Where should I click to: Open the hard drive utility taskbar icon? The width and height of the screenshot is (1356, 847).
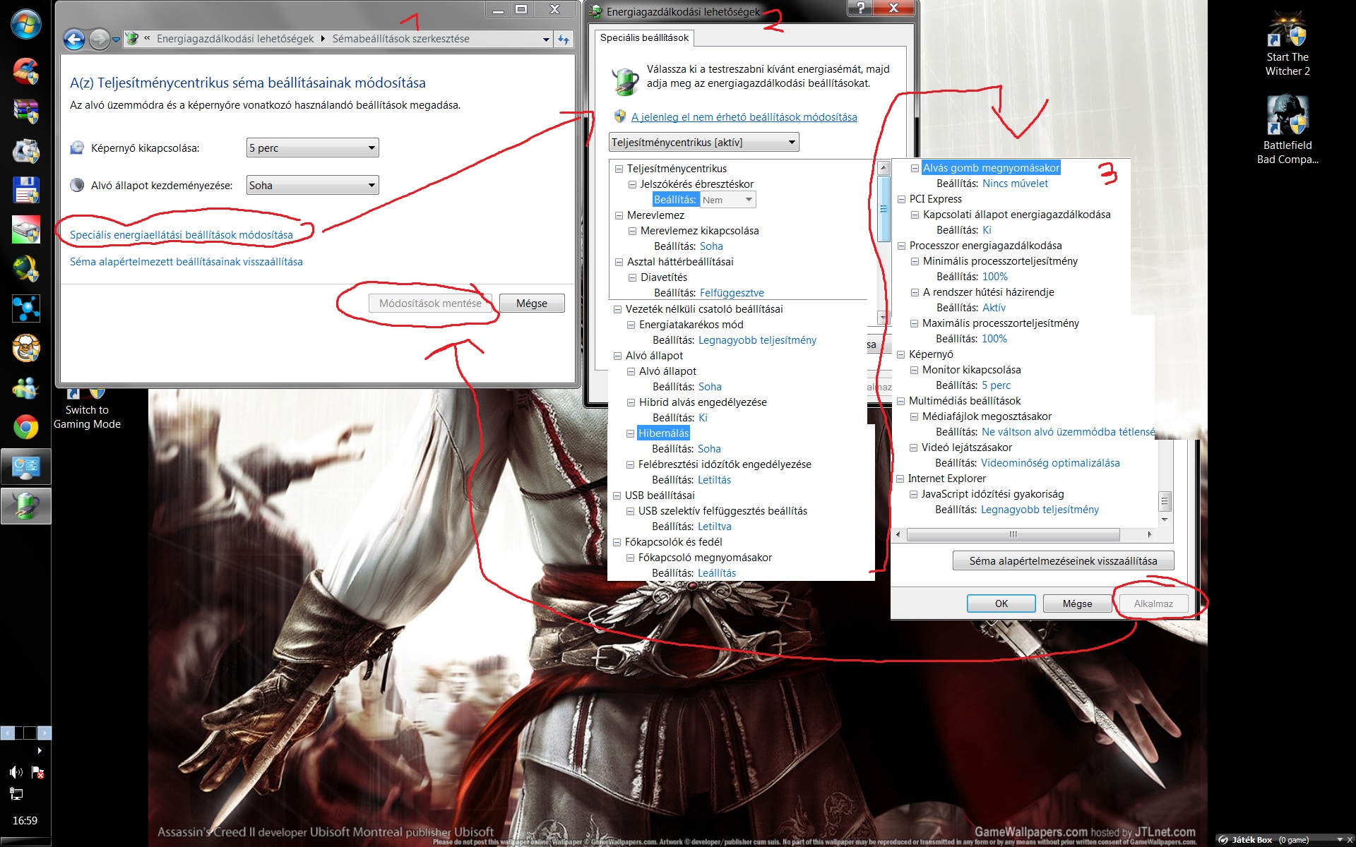(26, 229)
